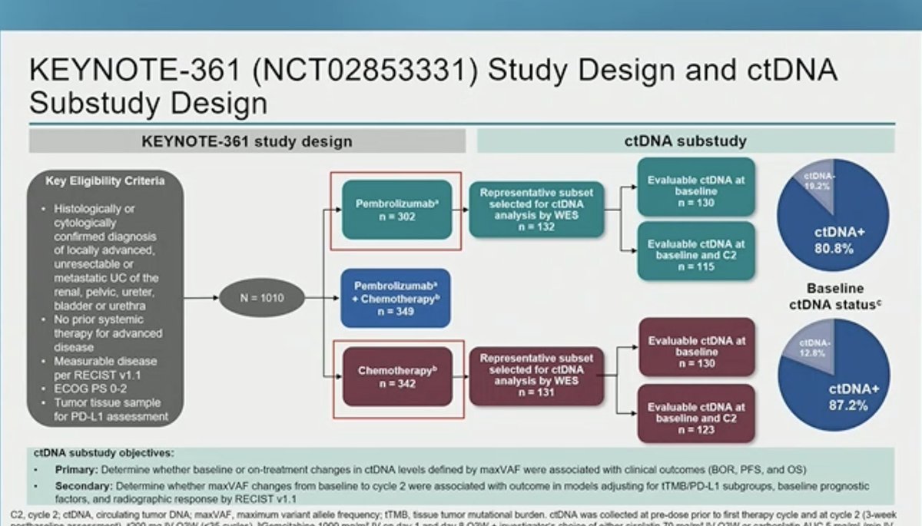Click the top ctDNA+ 80.8% pie chart
922x526 pixels.
(834, 215)
